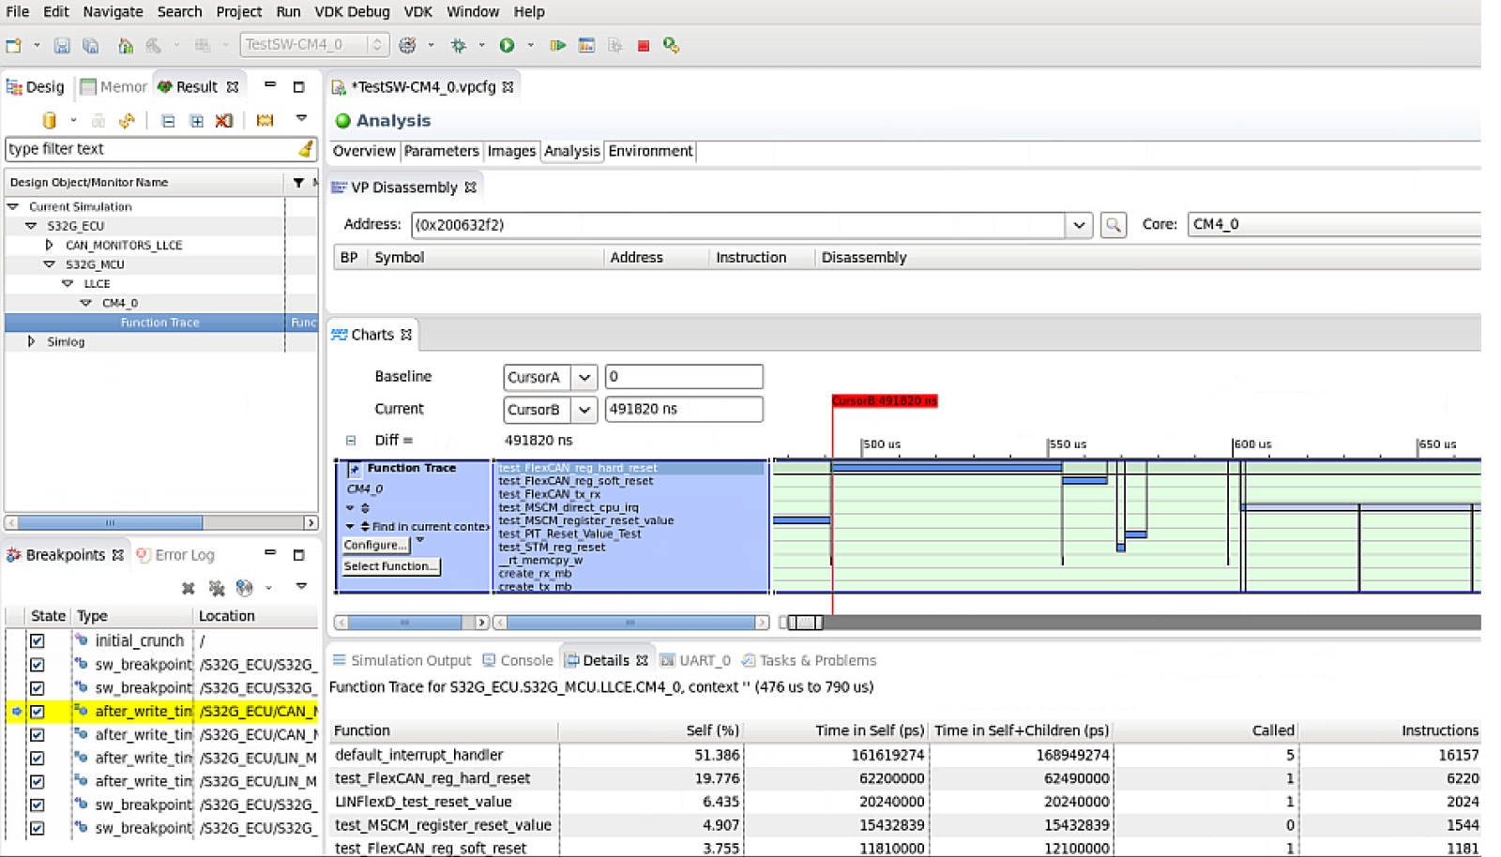Click the clear filter broom icon
This screenshot has width=1501, height=857.
[x=305, y=149]
